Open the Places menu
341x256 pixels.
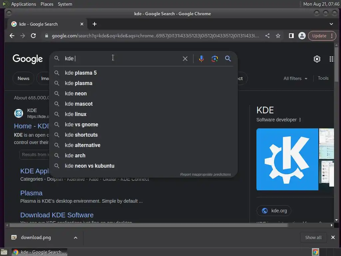(x=47, y=4)
